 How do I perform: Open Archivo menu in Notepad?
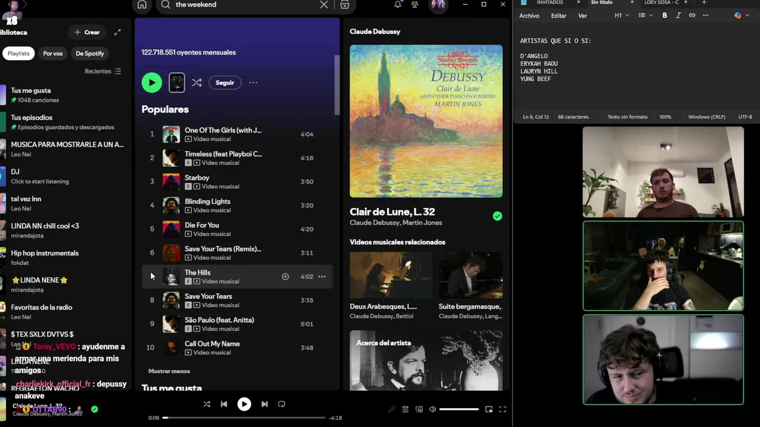click(x=529, y=16)
